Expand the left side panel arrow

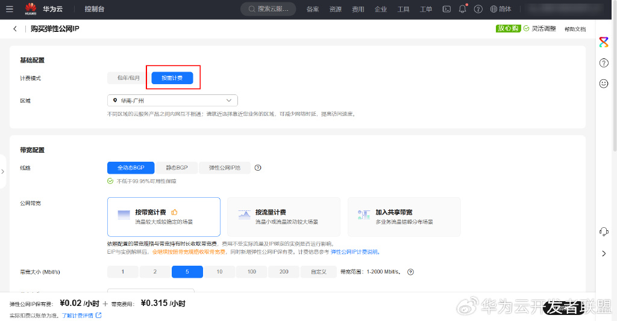pos(3,171)
